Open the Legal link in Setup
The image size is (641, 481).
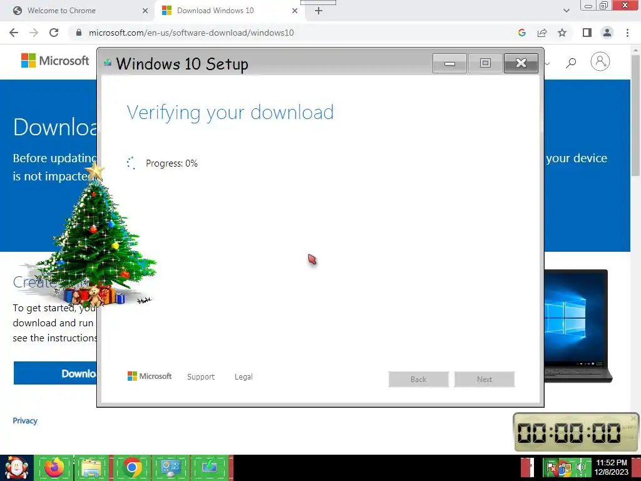(244, 376)
